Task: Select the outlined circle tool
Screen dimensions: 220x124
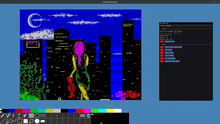Action: point(37,116)
